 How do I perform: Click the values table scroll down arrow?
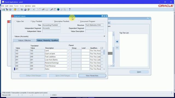(104, 69)
